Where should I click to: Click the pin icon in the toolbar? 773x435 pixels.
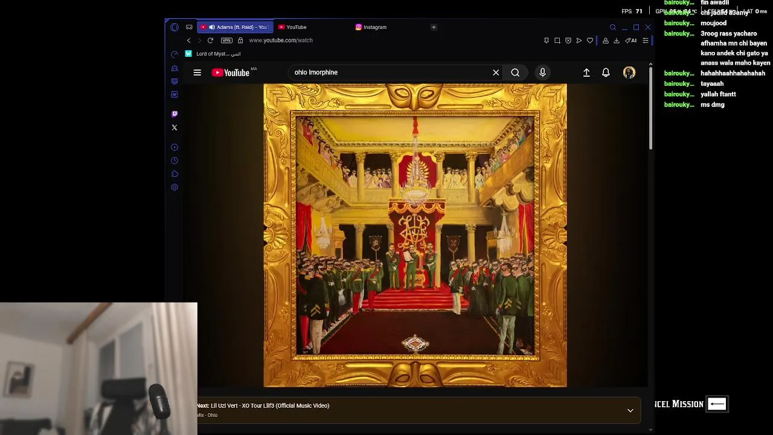pyautogui.click(x=547, y=40)
